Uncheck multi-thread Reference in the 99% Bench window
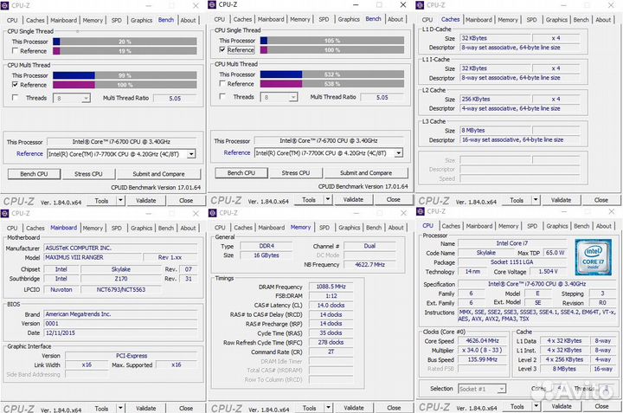623x413 pixels. 15,85
